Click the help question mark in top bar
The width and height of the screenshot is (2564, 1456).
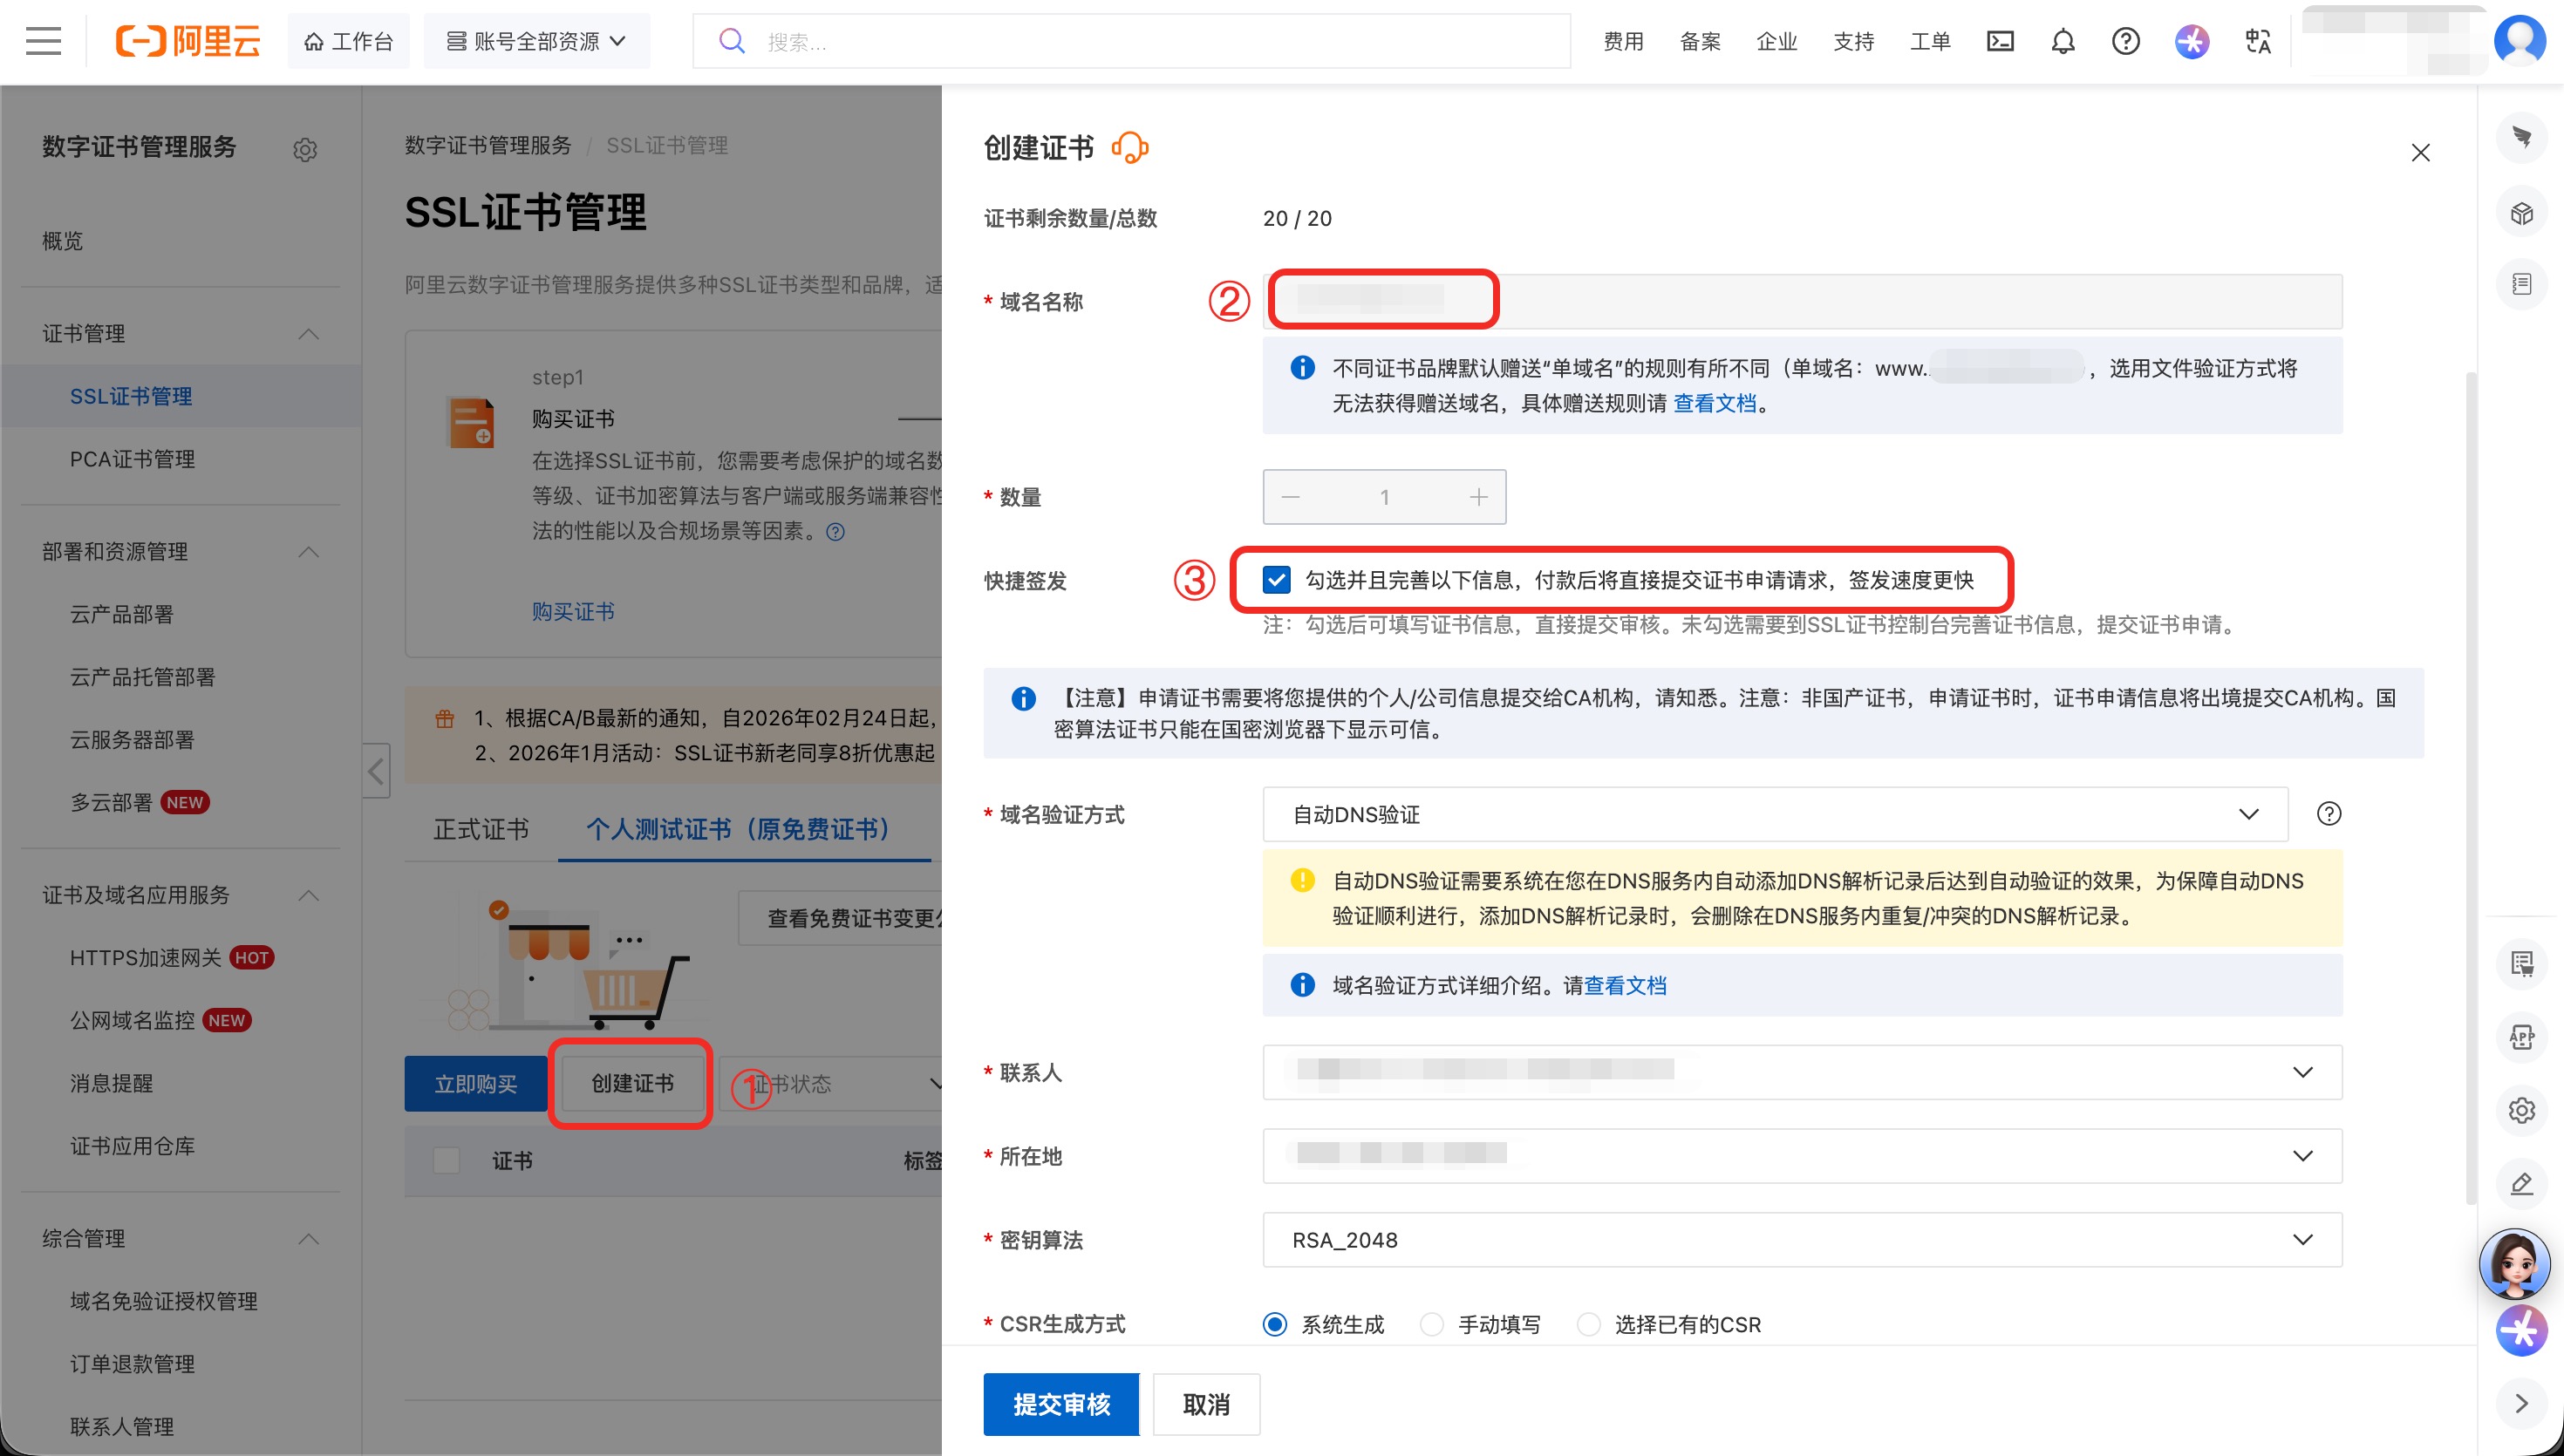2125,41
